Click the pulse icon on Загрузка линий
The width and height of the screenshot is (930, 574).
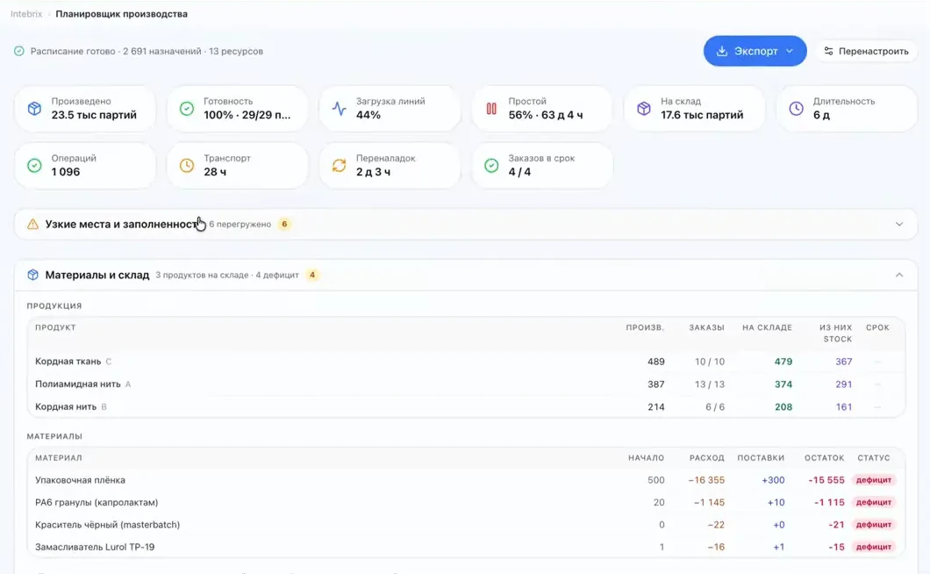click(x=340, y=108)
